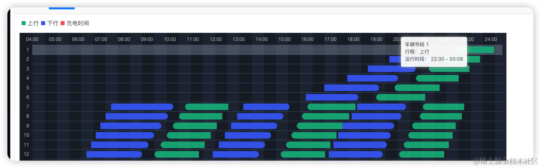Select vehicle row label 1
This screenshot has height=168, width=541.
27,50
